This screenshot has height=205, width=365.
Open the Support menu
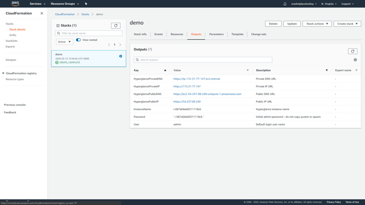[x=347, y=4]
